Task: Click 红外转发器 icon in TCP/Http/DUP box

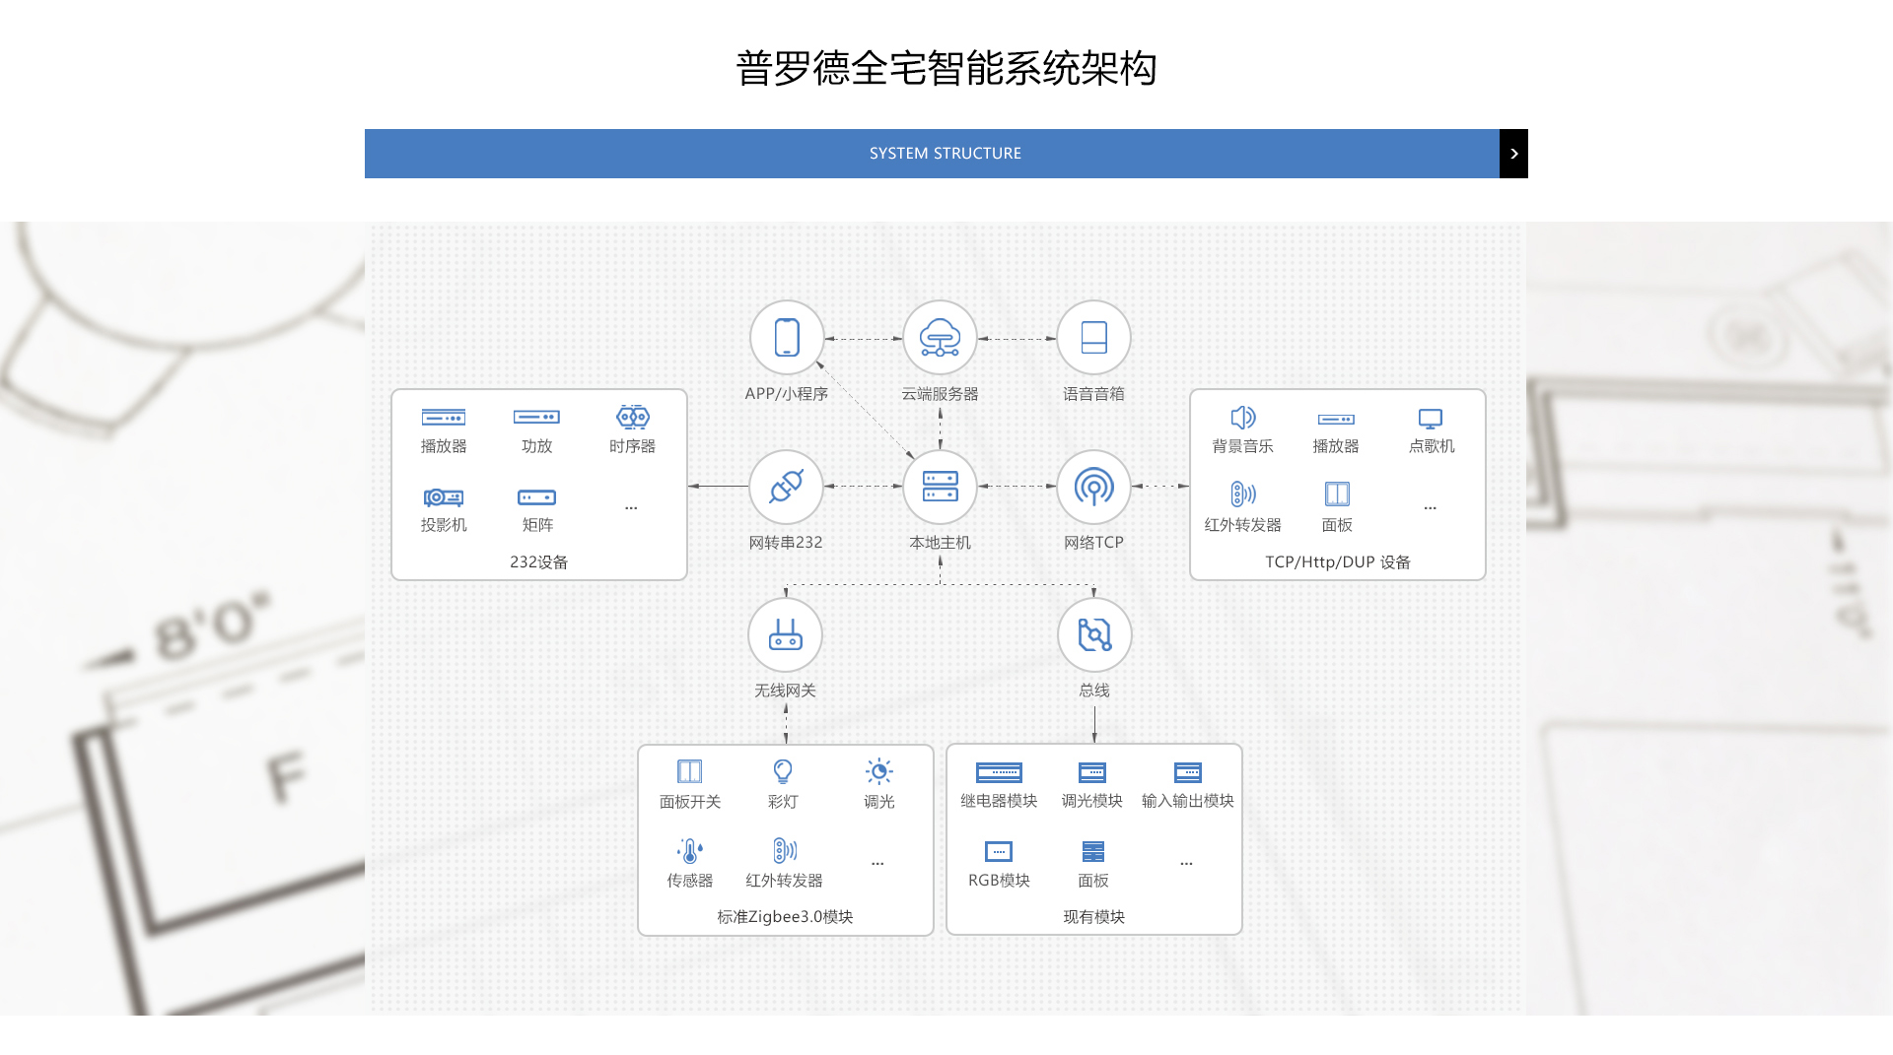Action: tap(1243, 494)
